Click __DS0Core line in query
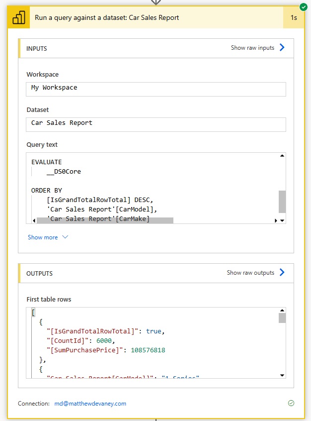The width and height of the screenshot is (311, 421). pos(64,172)
